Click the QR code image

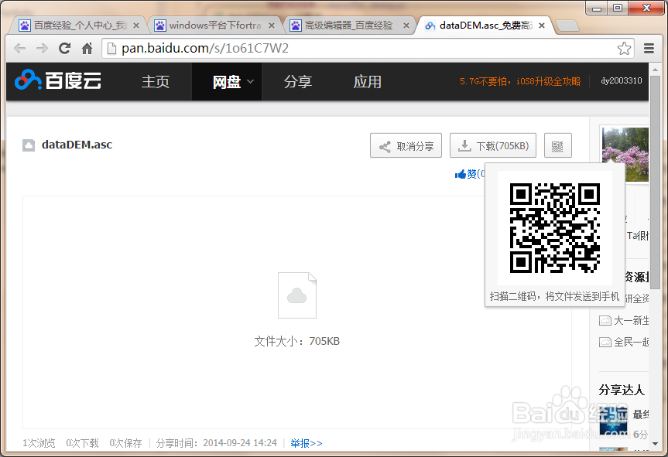click(555, 228)
